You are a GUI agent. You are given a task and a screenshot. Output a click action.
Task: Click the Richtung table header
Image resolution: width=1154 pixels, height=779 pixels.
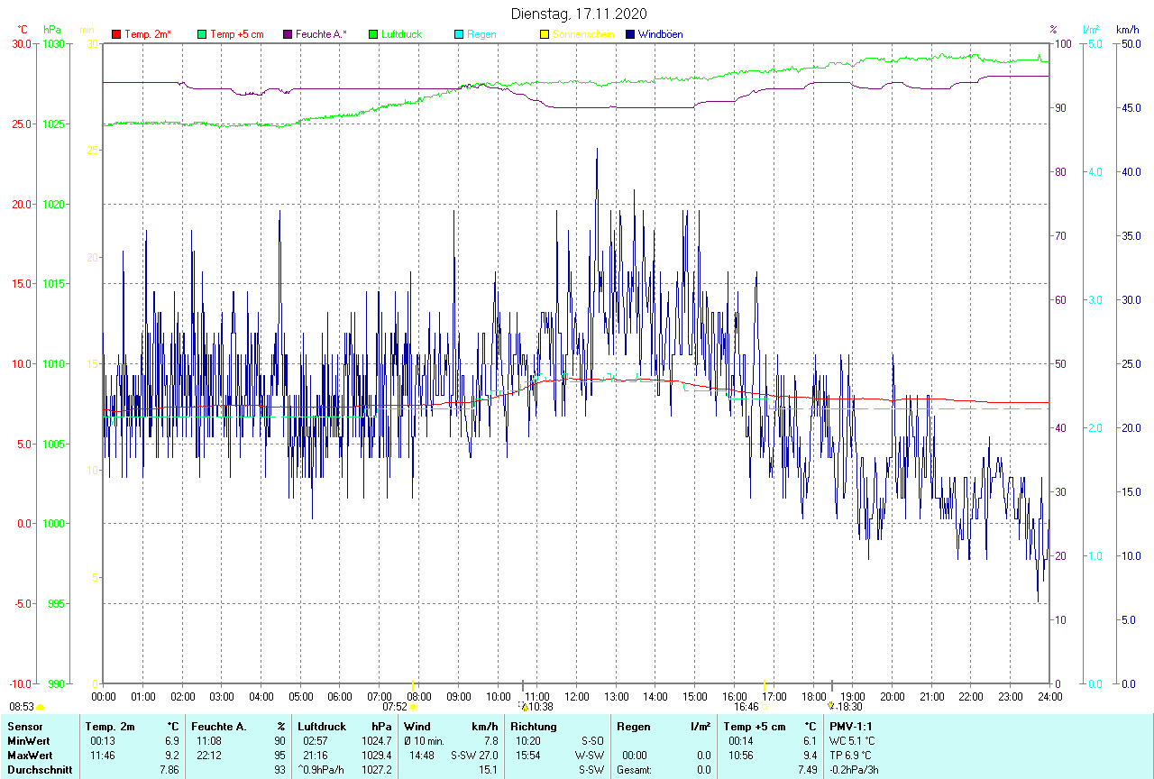(x=534, y=727)
